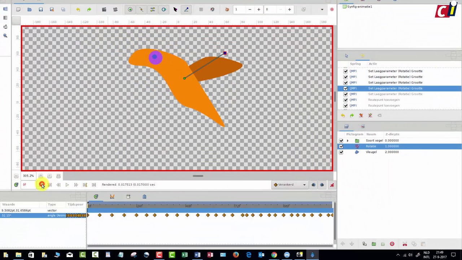Switch to the timetrack panel tab
The width and height of the screenshot is (462, 260).
96,196
